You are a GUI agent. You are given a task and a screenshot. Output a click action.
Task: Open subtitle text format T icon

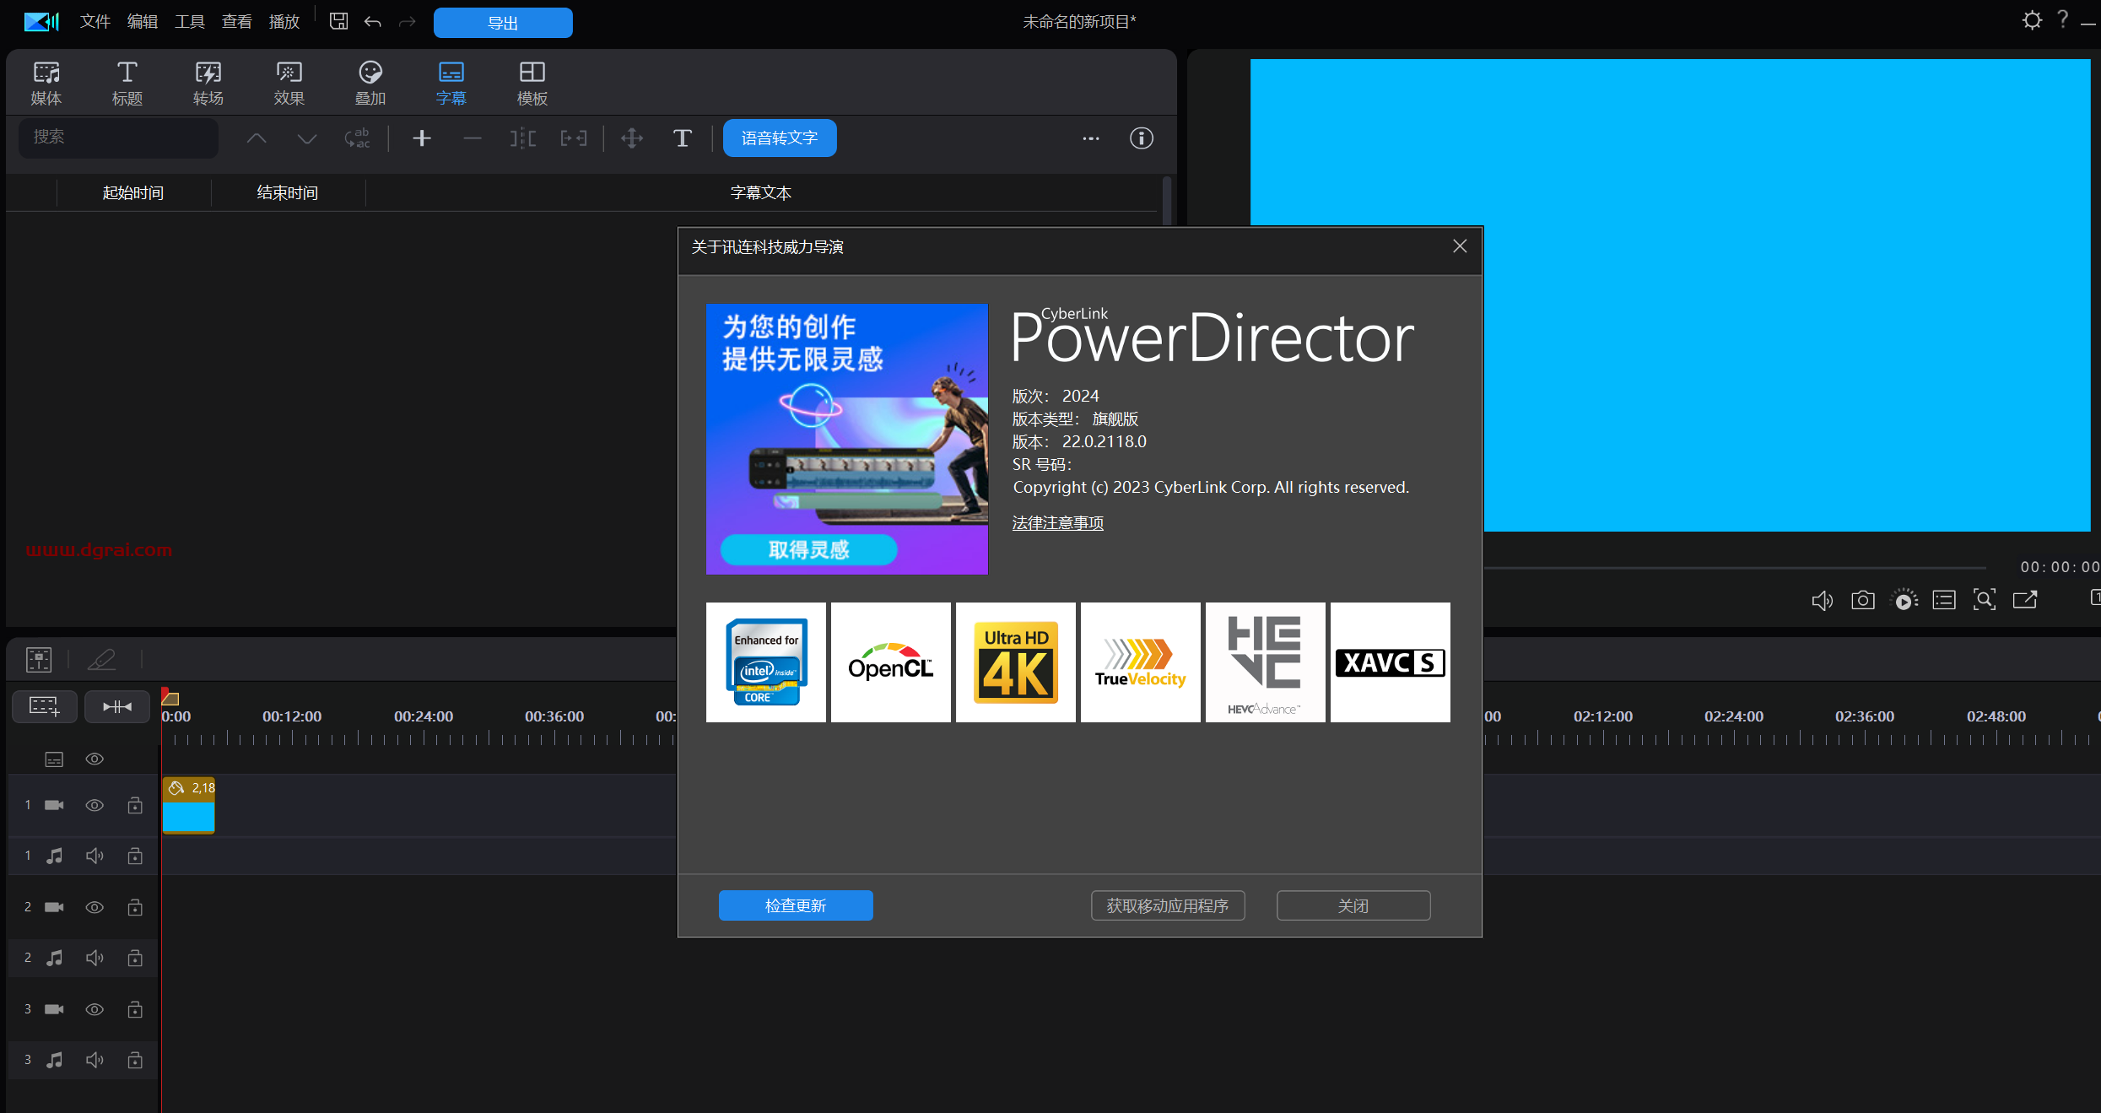pos(683,138)
